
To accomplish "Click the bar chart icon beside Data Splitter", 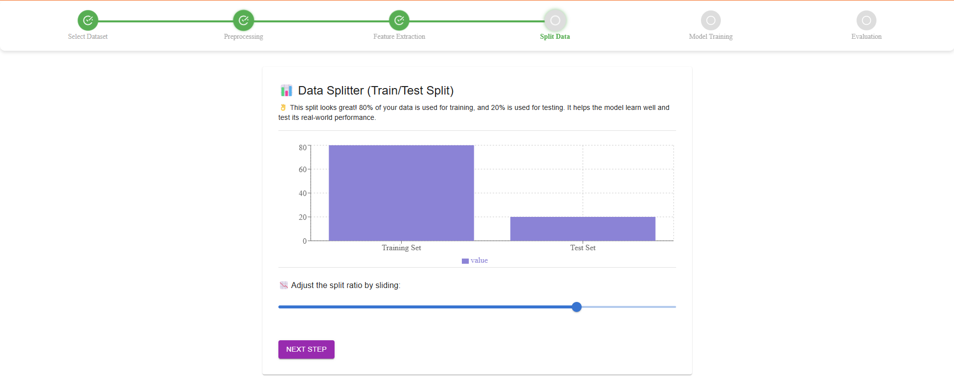I will click(286, 91).
